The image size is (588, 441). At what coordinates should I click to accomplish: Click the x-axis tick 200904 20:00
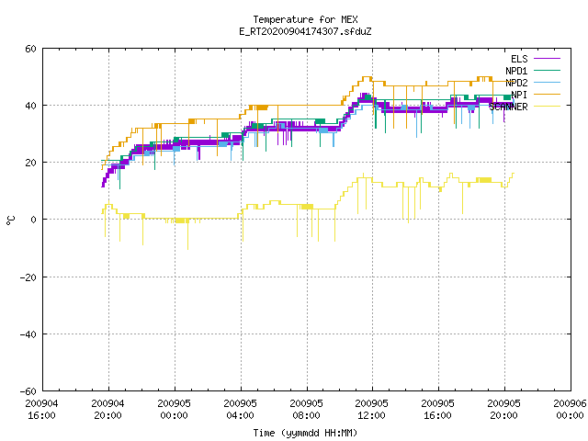click(x=108, y=410)
